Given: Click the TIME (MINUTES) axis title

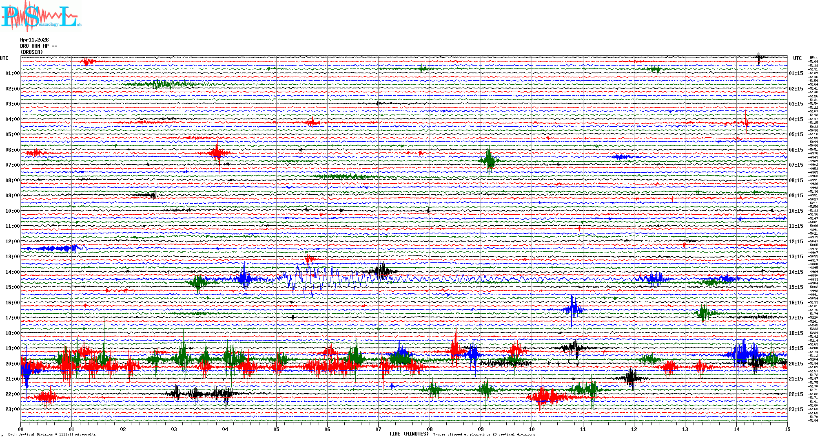Looking at the screenshot, I should (x=409, y=434).
